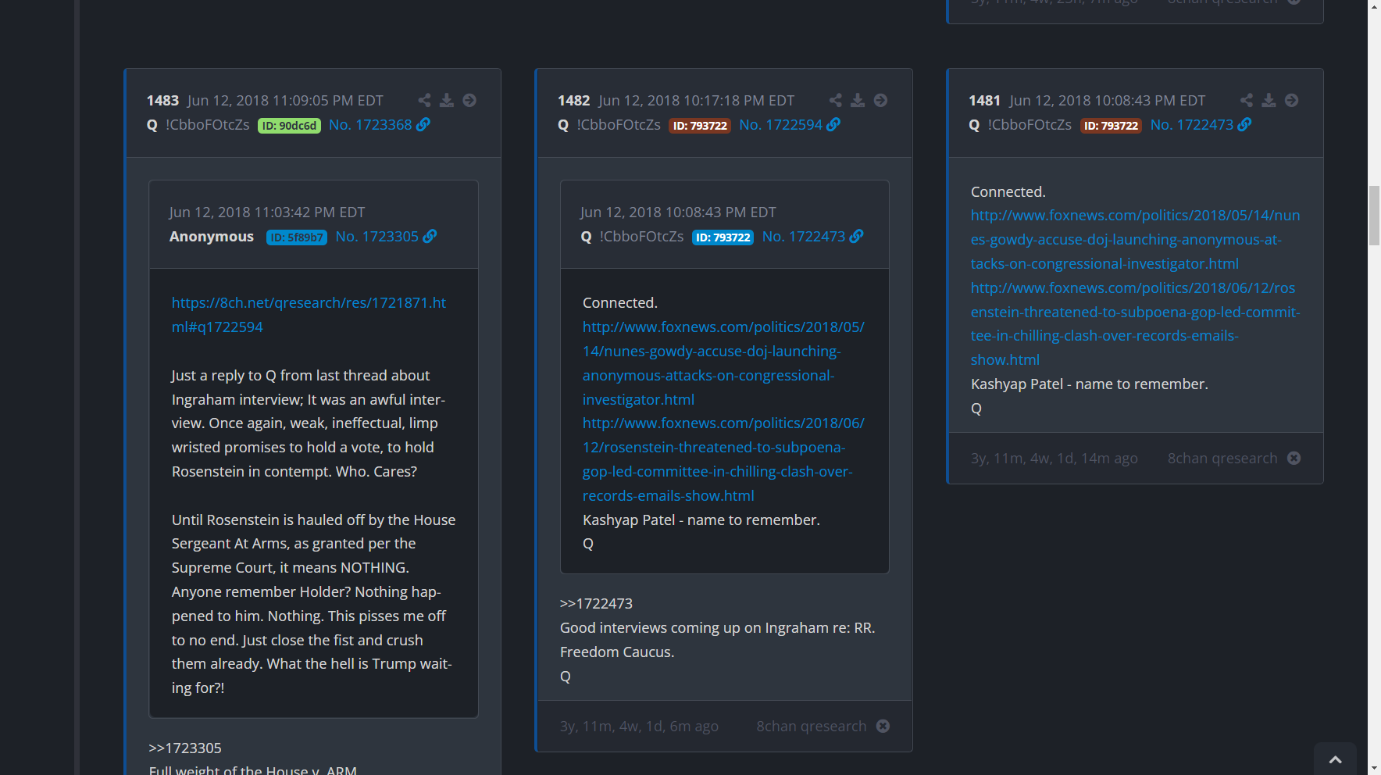Click X icon beside 8chan qresearch on post 1482
The width and height of the screenshot is (1381, 775).
pos(883,726)
